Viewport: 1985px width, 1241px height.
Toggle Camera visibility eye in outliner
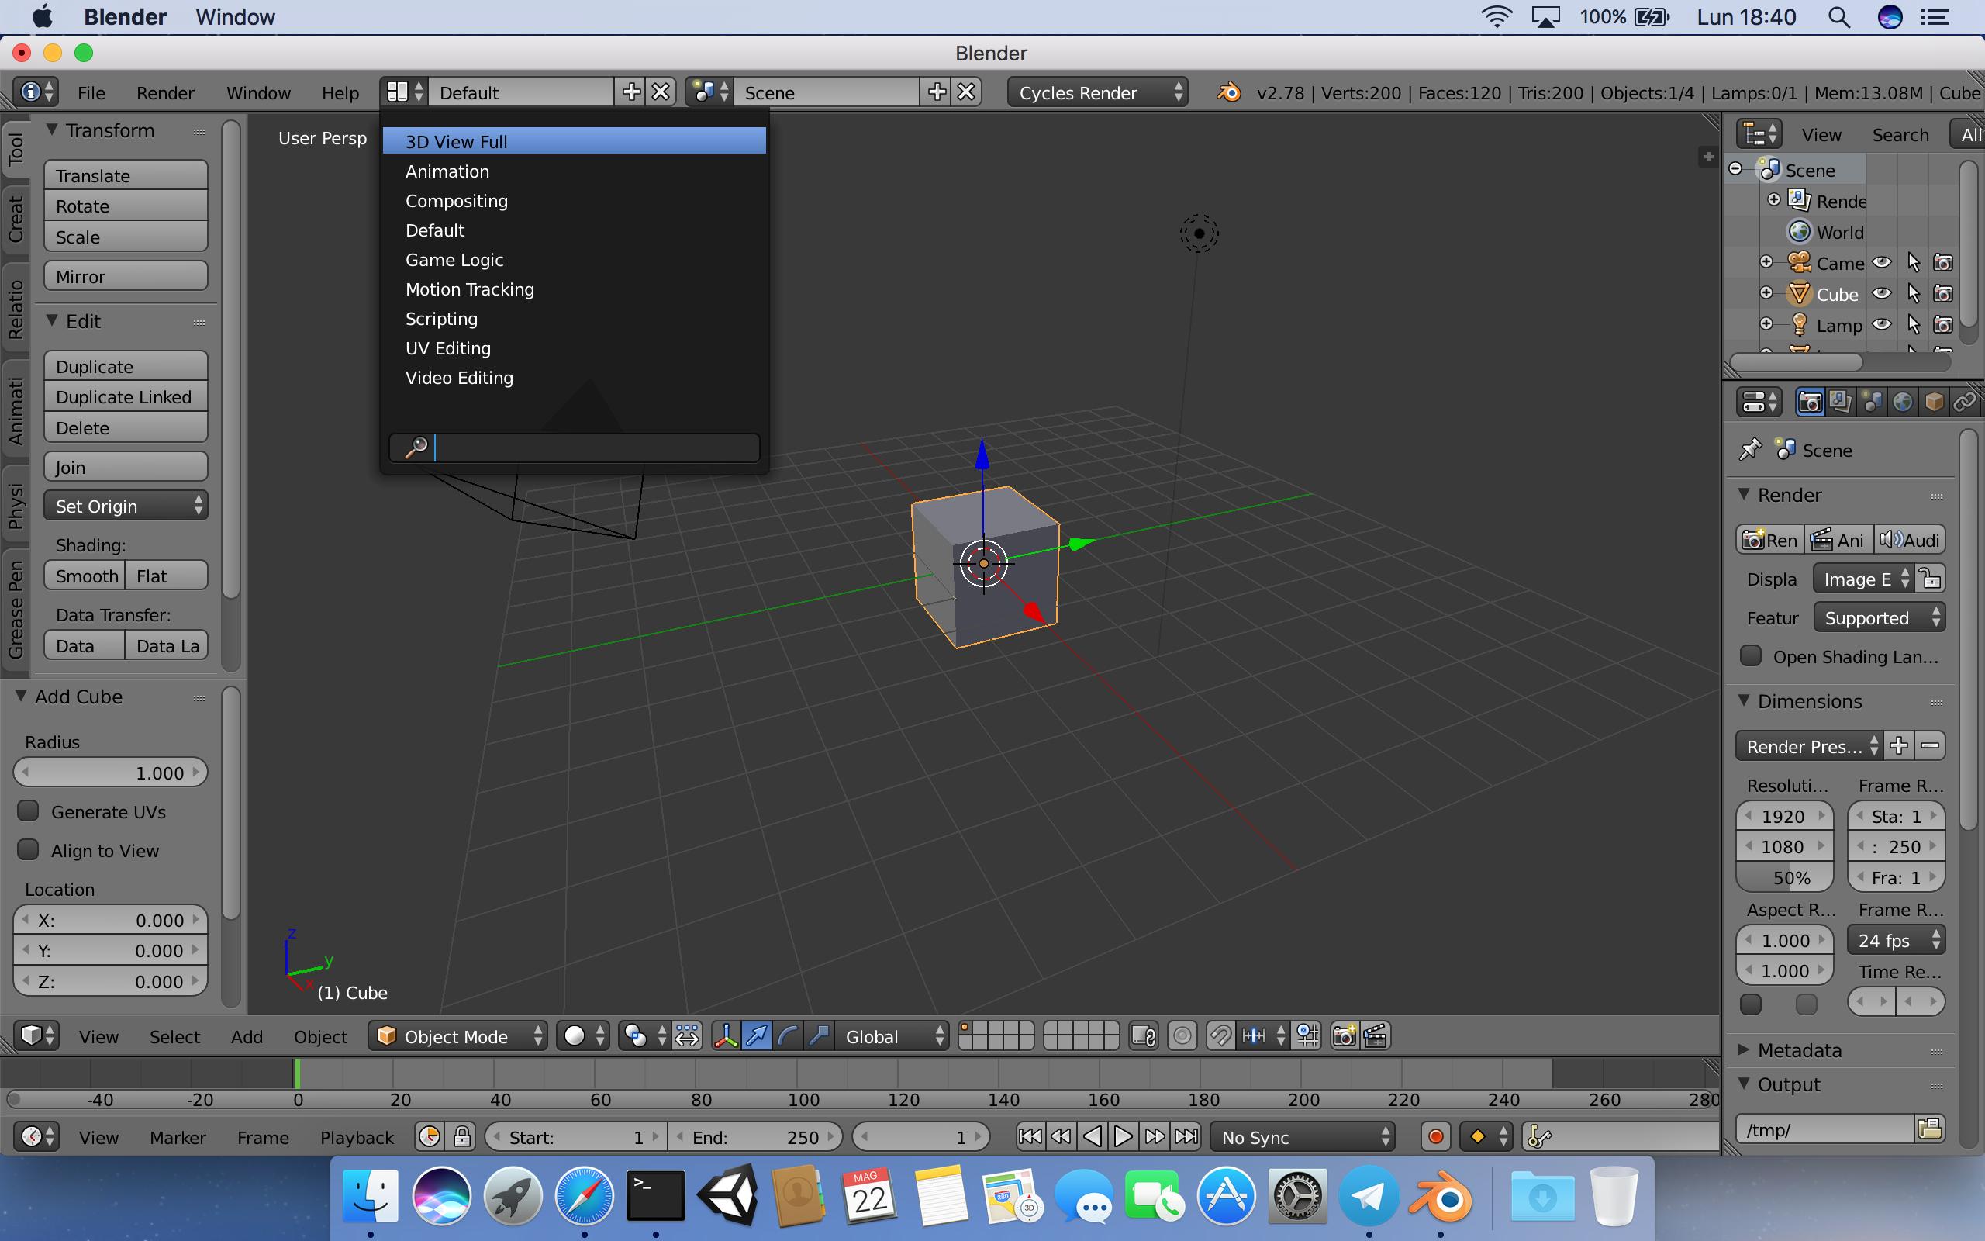(1882, 263)
